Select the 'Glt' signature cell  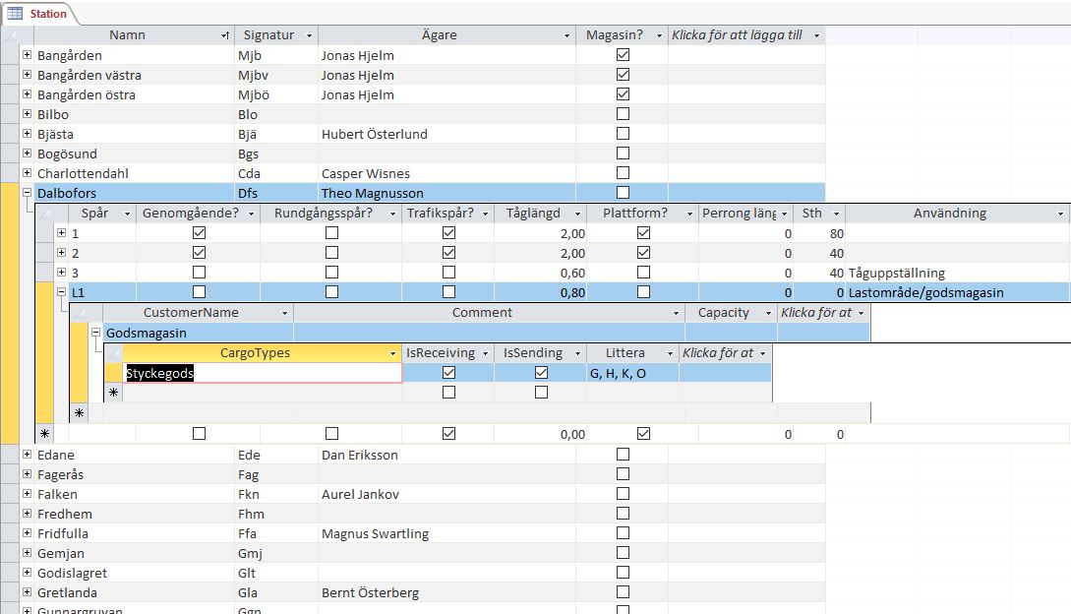point(276,573)
